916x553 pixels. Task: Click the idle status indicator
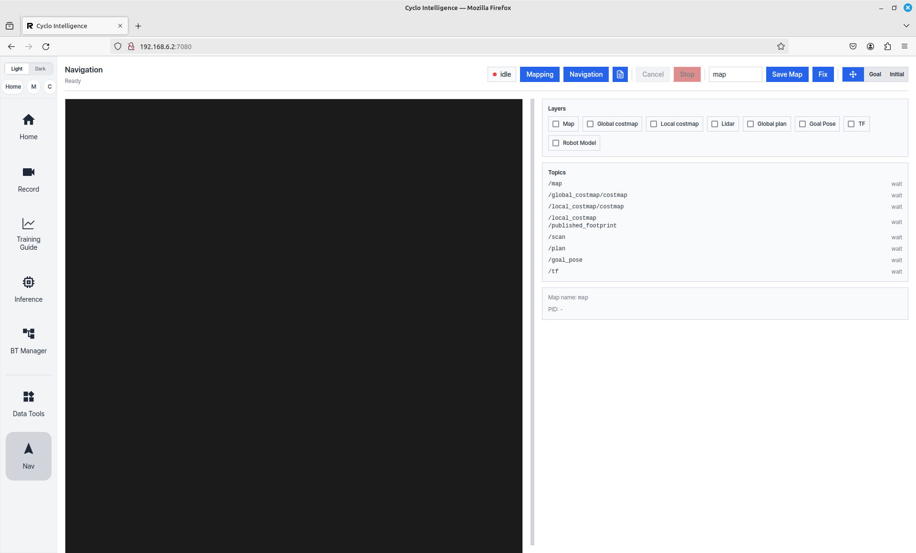click(x=502, y=74)
